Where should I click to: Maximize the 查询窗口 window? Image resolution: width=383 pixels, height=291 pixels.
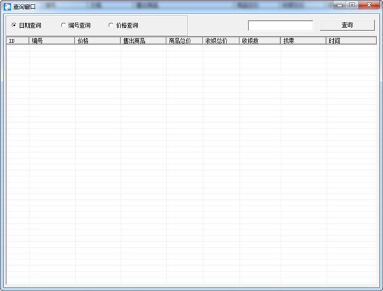pos(352,5)
